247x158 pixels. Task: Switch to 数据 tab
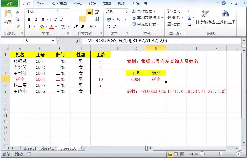click(92, 3)
